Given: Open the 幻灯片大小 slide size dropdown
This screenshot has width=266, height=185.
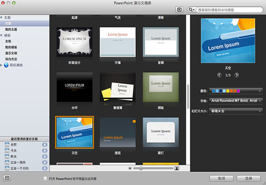Looking at the screenshot, I should click(x=236, y=111).
